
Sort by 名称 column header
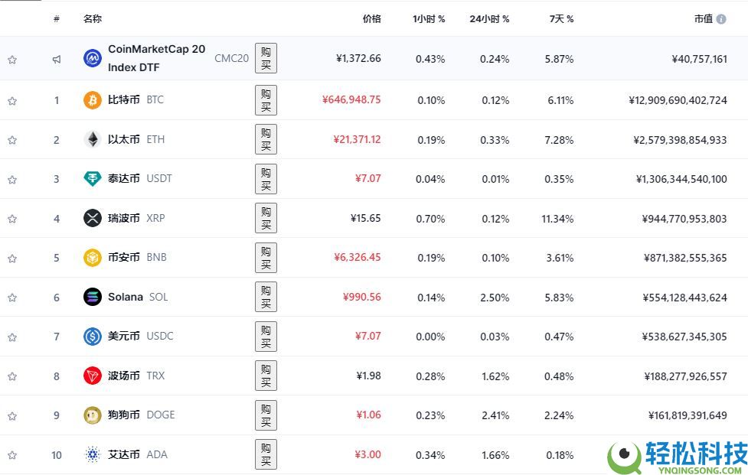[92, 19]
